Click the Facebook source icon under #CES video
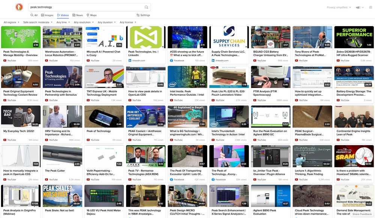The width and height of the screenshot is (375, 218). [171, 61]
